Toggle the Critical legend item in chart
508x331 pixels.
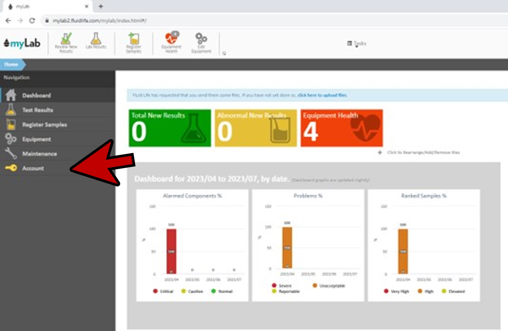163,291
